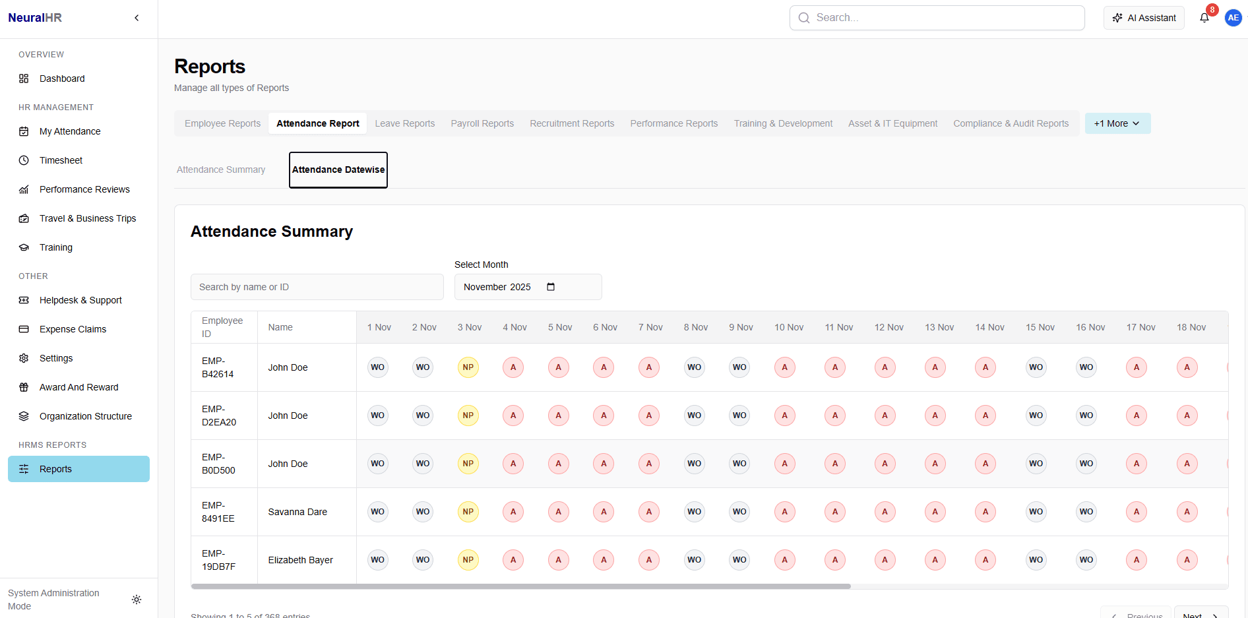1248x618 pixels.
Task: Click 15 Nov WO badge in EMP-D2EA20 row
Action: pos(1036,416)
